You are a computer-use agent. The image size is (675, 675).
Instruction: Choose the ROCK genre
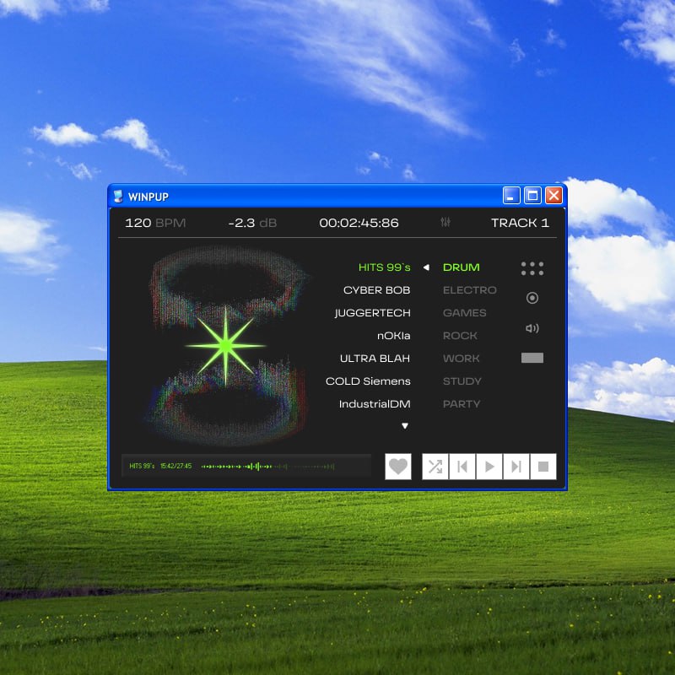(x=460, y=336)
